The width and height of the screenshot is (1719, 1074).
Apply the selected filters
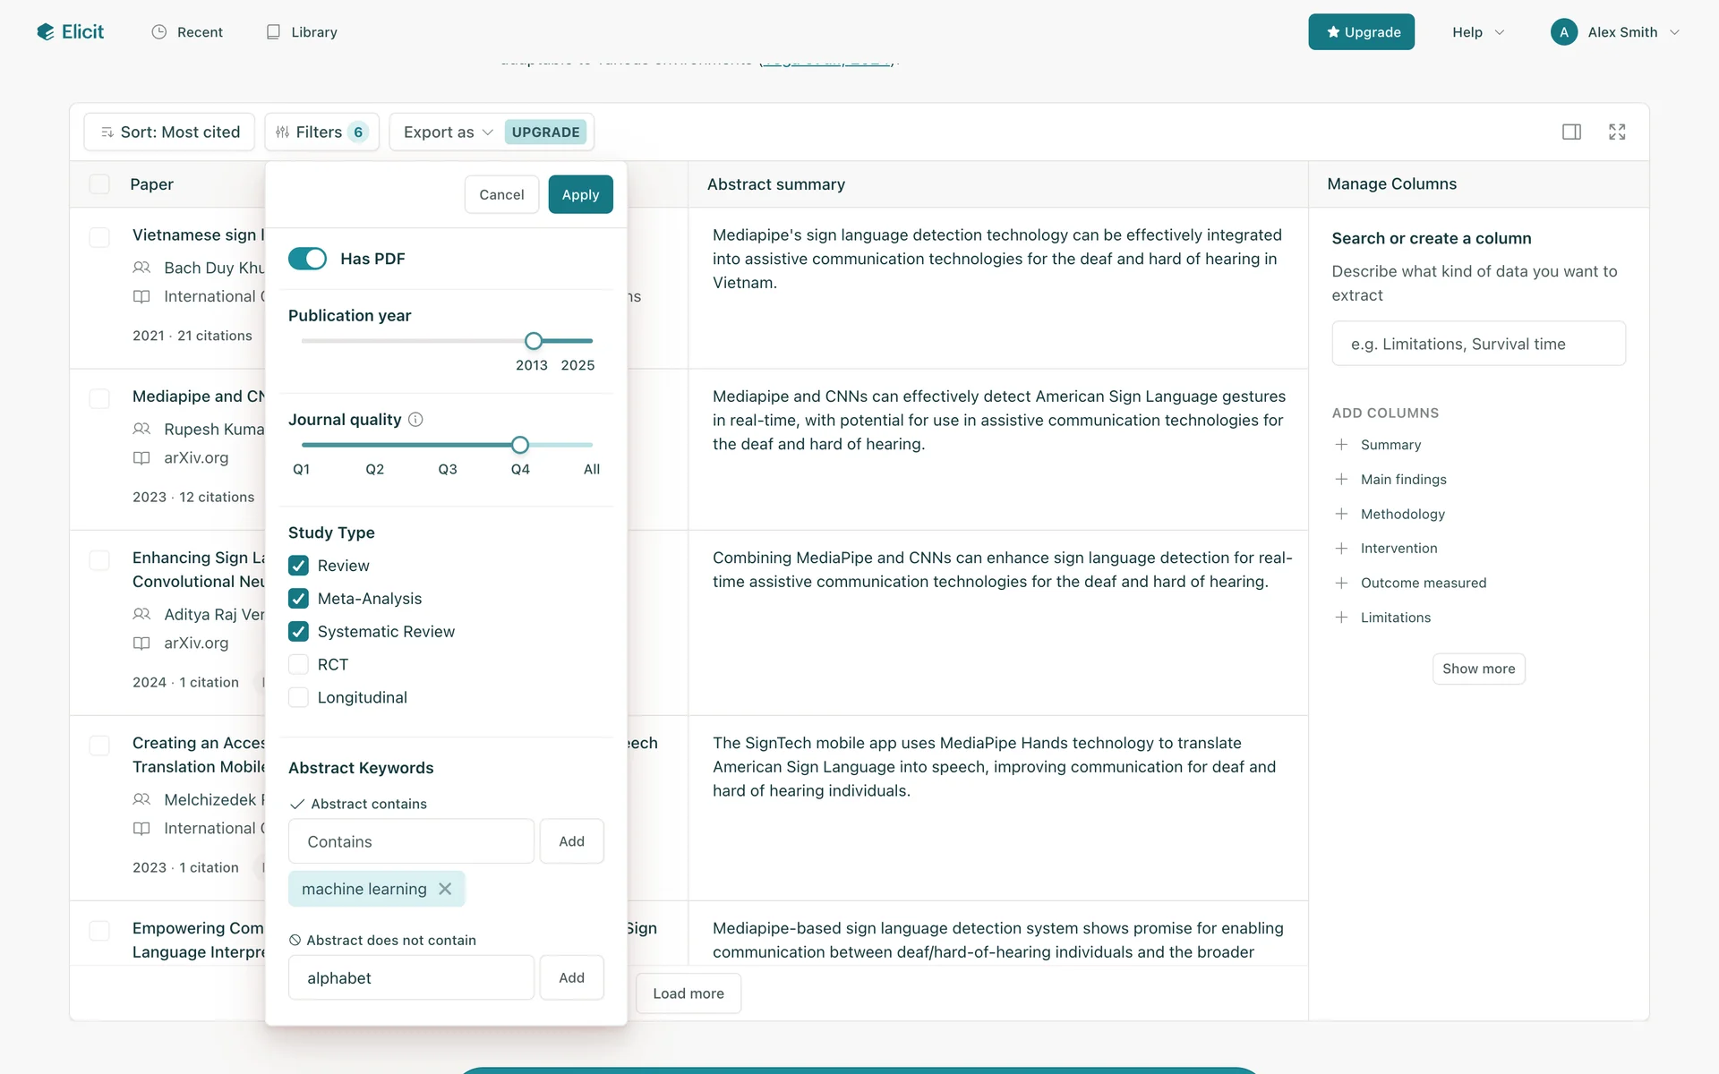(x=580, y=194)
